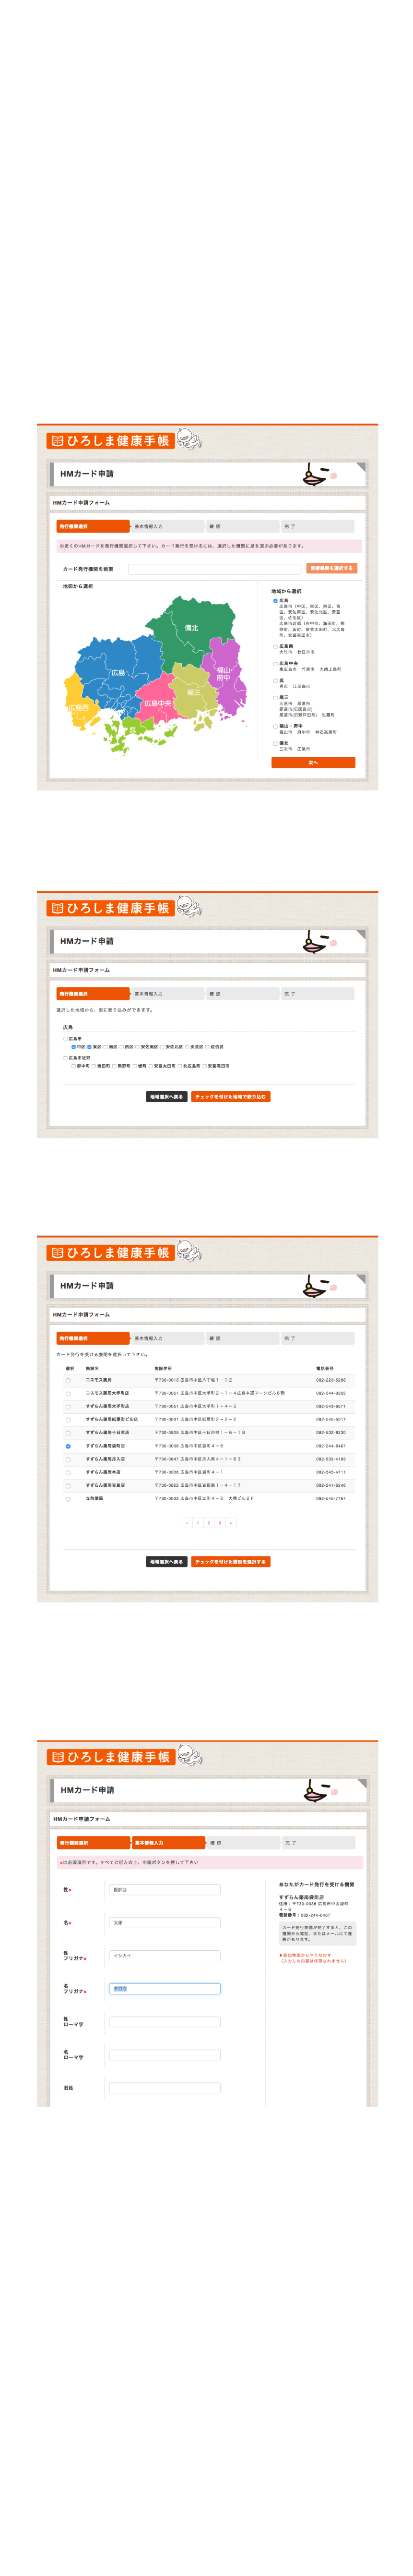
Task: Check the 広島西 area checkbox
Action: [275, 647]
